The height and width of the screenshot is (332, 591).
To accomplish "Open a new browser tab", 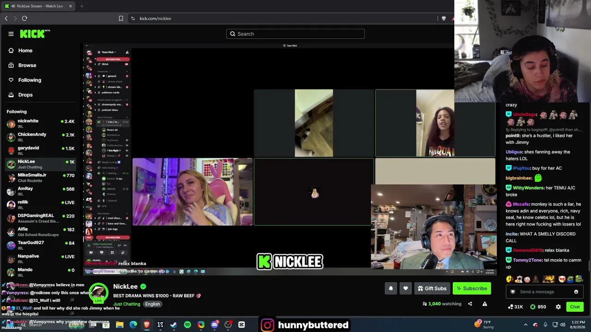I will tap(82, 6).
